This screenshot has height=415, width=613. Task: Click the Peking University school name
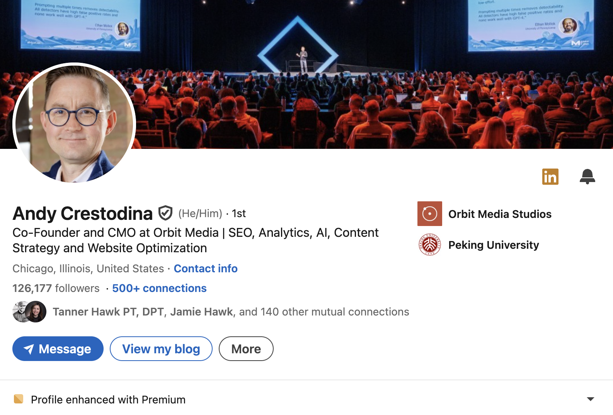494,245
